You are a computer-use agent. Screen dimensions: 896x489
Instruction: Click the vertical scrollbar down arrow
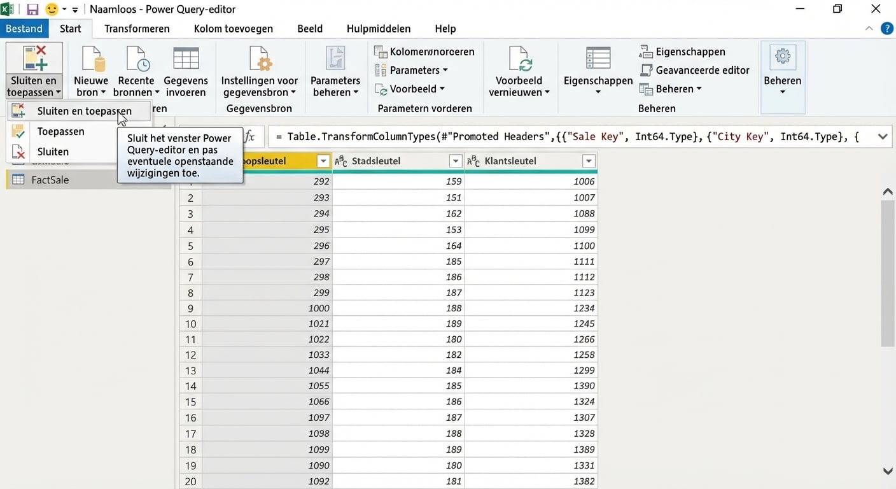(888, 471)
